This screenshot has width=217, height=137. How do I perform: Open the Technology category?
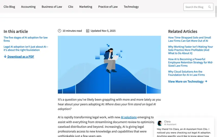(131, 6)
